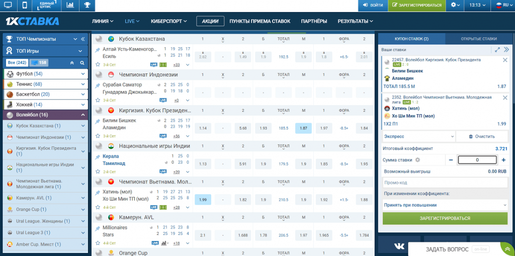The image size is (515, 256).
Task: Click the Войти login button
Action: (373, 5)
